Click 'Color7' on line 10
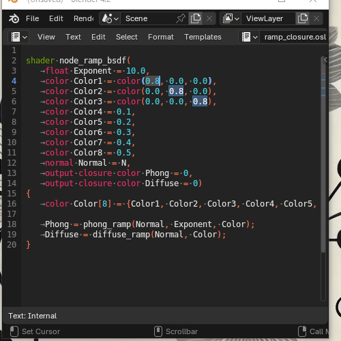Screen dimensions: 341x341 coord(88,143)
